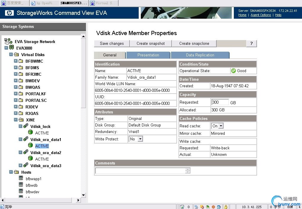Click the BFR3MC folder icon
Viewport: 302px width, 209px height.
pyautogui.click(x=21, y=74)
